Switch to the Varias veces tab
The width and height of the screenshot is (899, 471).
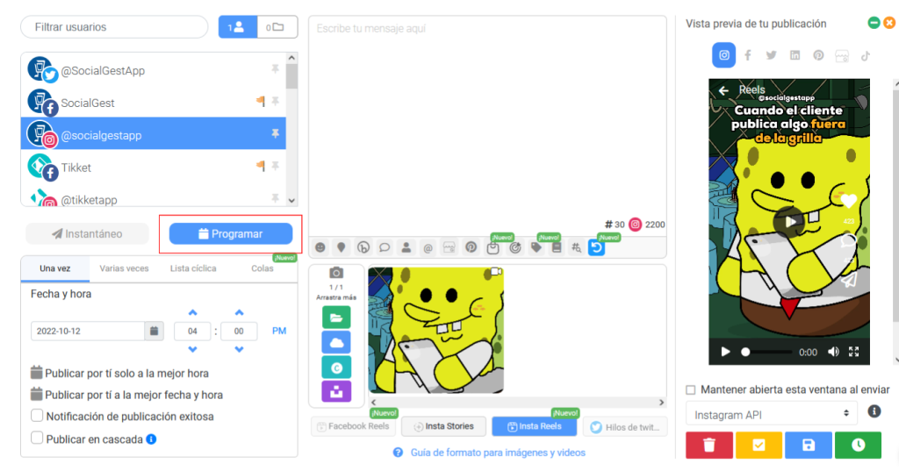coord(124,268)
